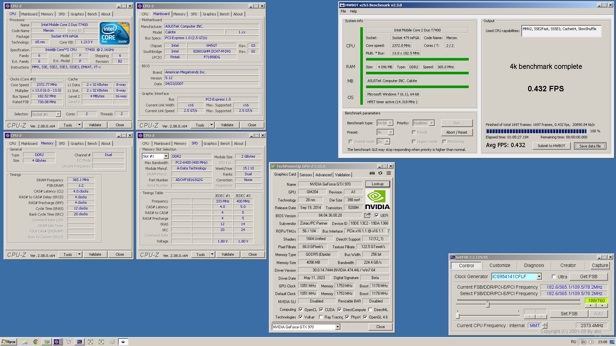The height and width of the screenshot is (346, 616).
Task: Click the Lookup button in GPU-Z
Action: [378, 184]
